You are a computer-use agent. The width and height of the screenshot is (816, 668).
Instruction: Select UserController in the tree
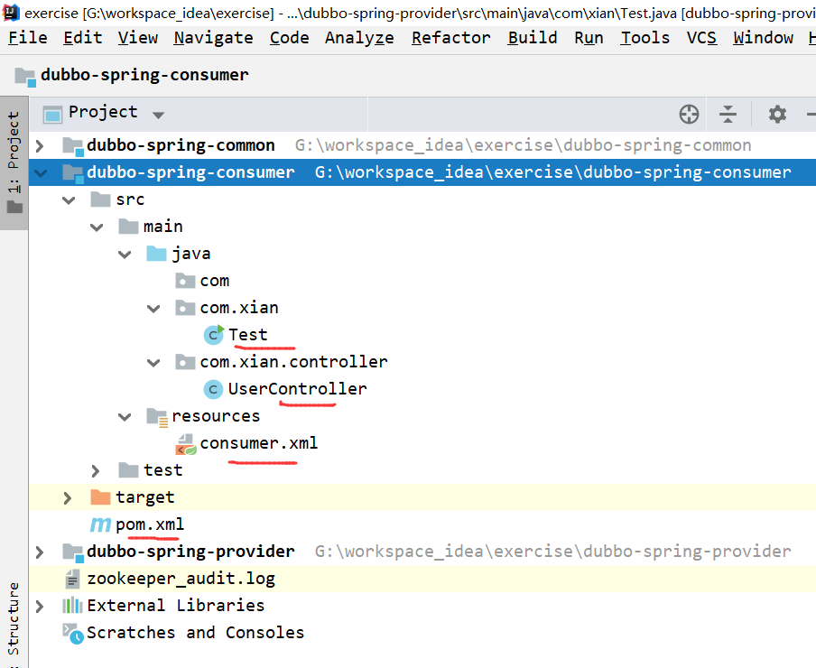(x=297, y=389)
